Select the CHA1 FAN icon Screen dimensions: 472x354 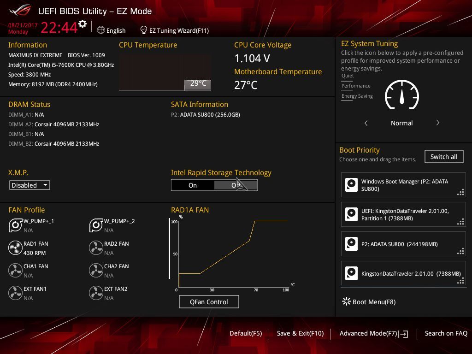click(15, 270)
